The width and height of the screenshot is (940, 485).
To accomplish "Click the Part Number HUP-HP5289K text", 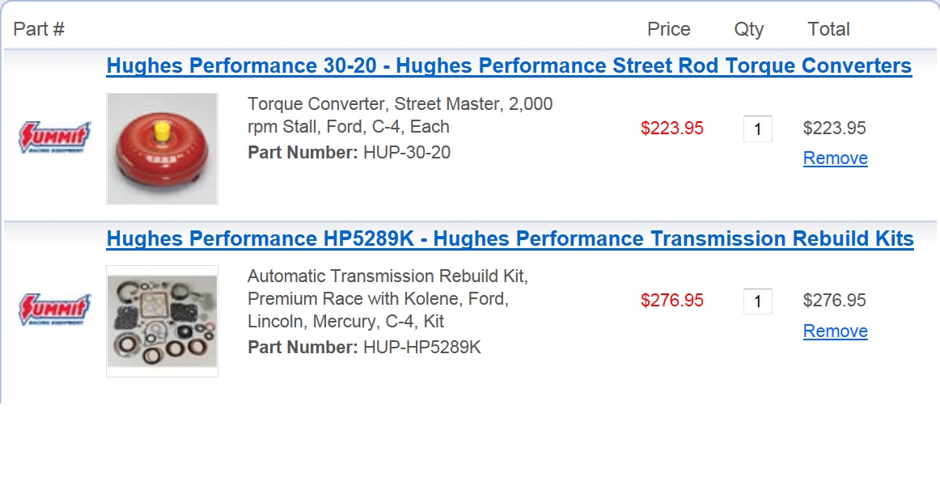I will tap(364, 348).
